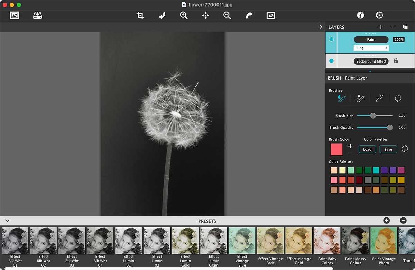415x270 pixels.
Task: Select the Eyedropper tool in the Brushes panel
Action: (379, 99)
